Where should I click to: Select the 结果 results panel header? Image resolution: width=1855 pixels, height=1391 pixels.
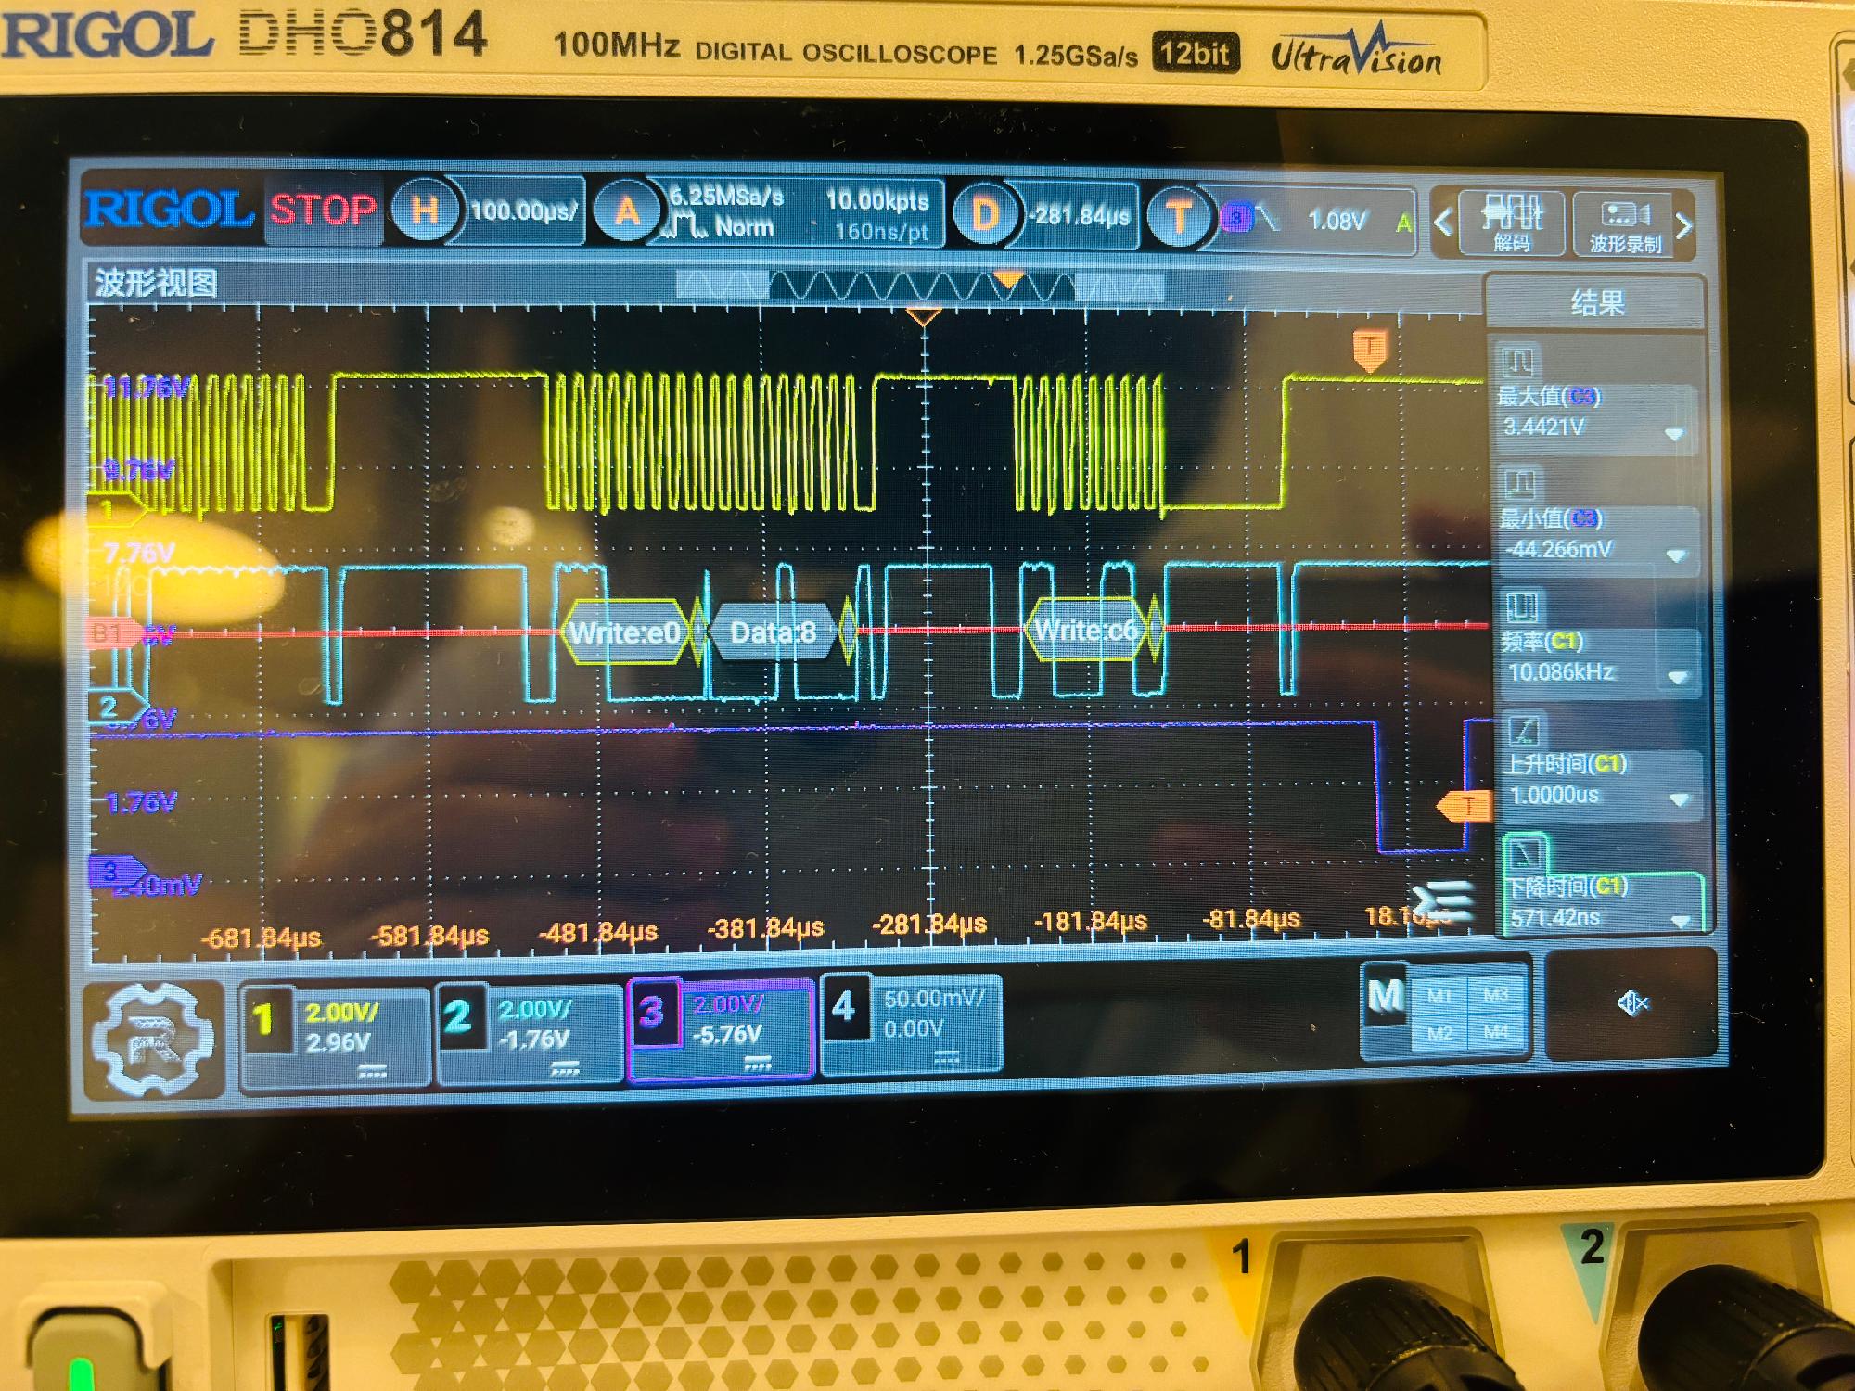(1596, 302)
